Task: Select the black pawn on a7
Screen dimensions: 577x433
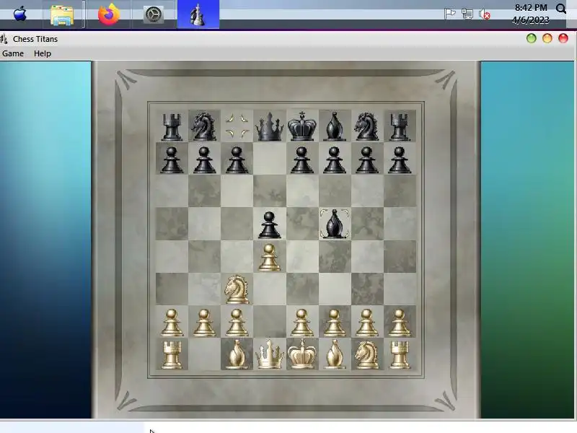Action: 172,159
